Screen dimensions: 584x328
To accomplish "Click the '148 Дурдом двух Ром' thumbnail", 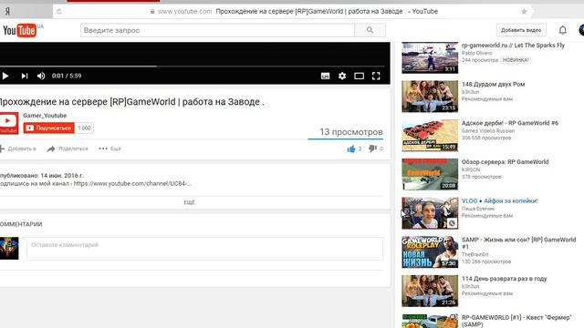I will coord(430,97).
